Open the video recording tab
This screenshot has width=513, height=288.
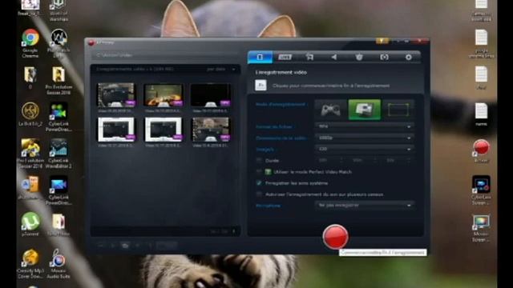260,57
